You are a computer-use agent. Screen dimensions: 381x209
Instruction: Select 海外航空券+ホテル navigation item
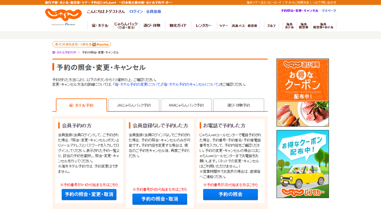pos(323,26)
